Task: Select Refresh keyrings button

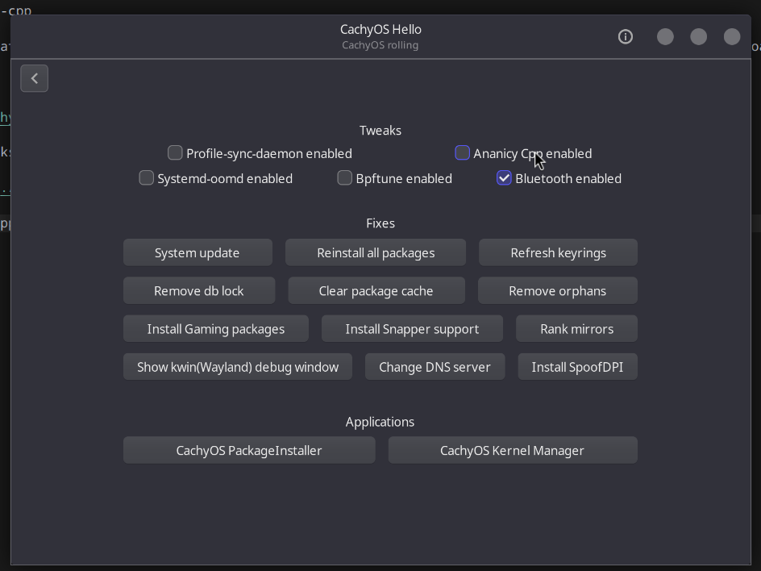Action: (x=558, y=252)
